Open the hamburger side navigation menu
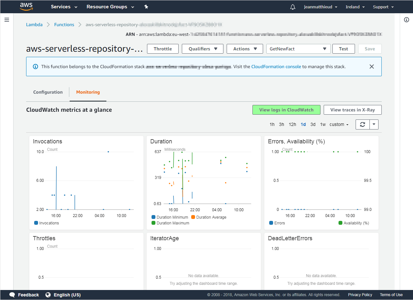The height and width of the screenshot is (300, 413). pos(7,20)
